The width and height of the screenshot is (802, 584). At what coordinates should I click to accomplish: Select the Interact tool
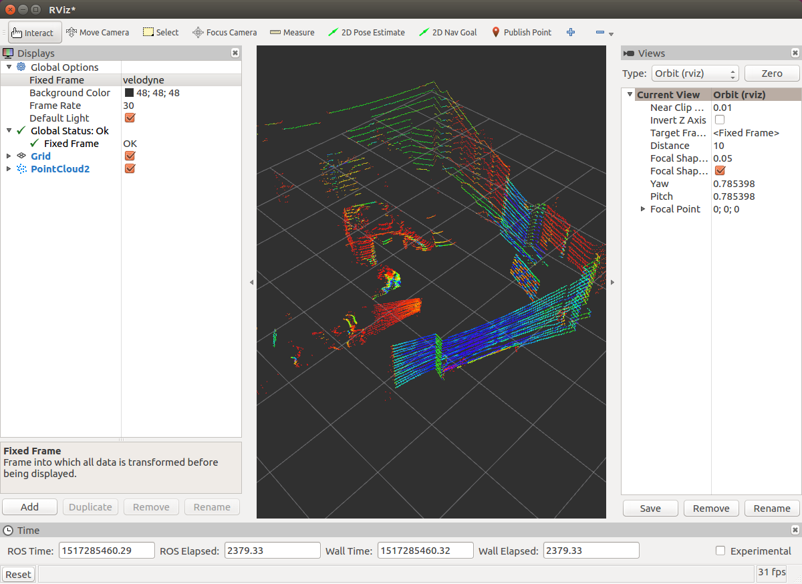[x=33, y=31]
